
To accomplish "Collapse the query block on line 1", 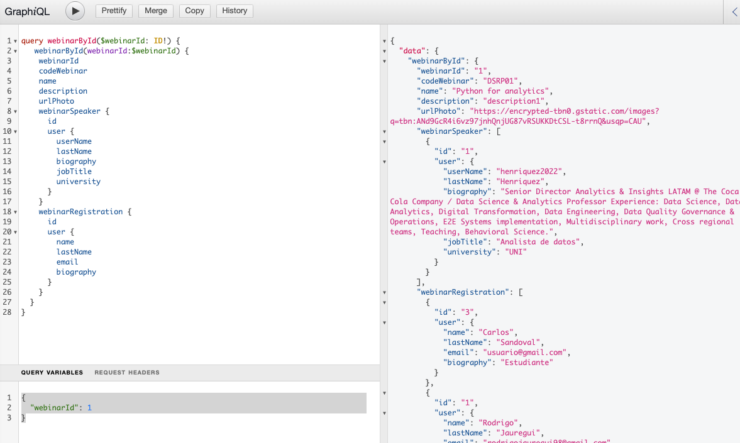I will coord(15,40).
